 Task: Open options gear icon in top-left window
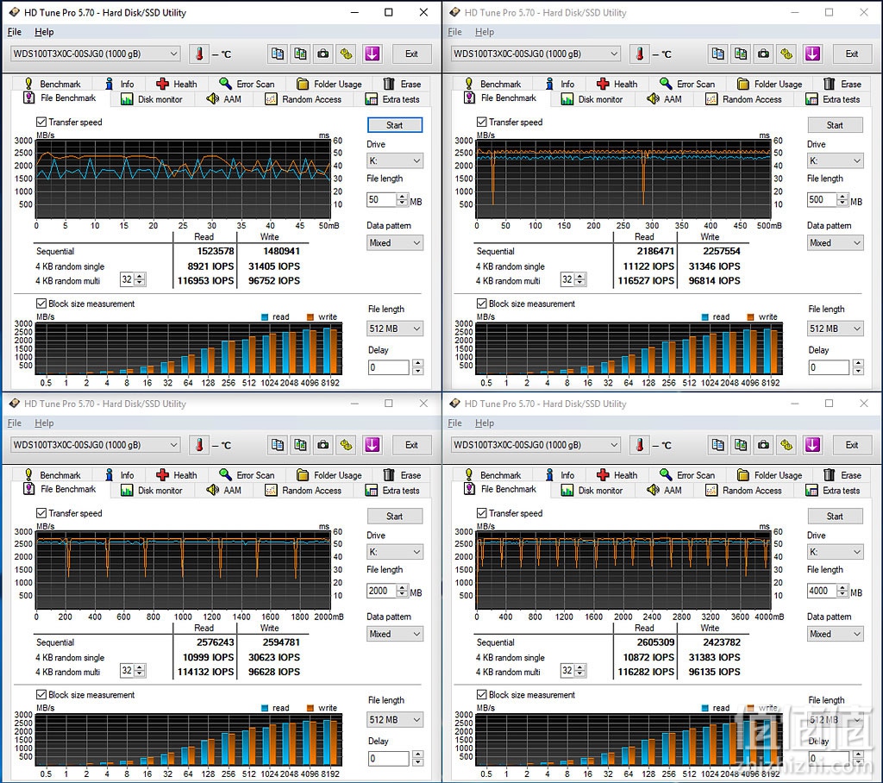click(347, 53)
